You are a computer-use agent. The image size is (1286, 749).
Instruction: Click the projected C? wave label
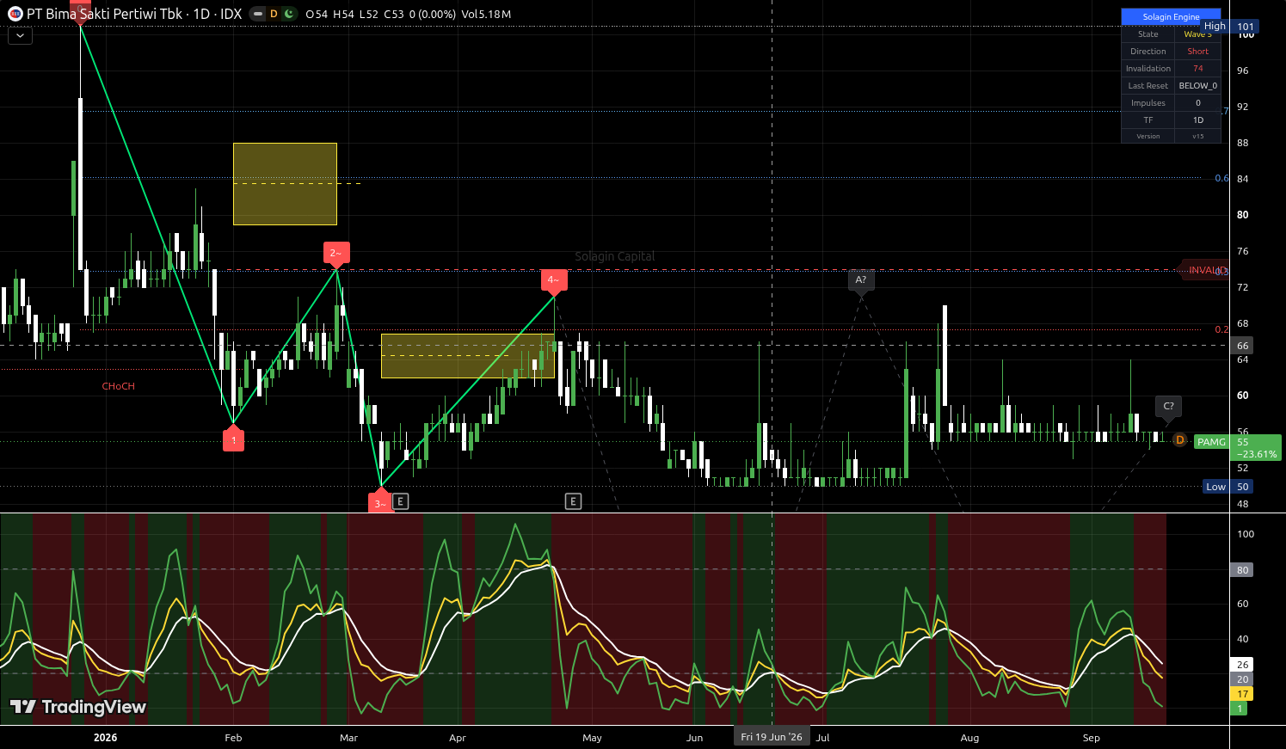[x=1168, y=408]
